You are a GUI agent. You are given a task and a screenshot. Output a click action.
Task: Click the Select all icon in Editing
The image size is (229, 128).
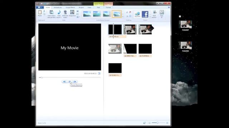point(130,16)
